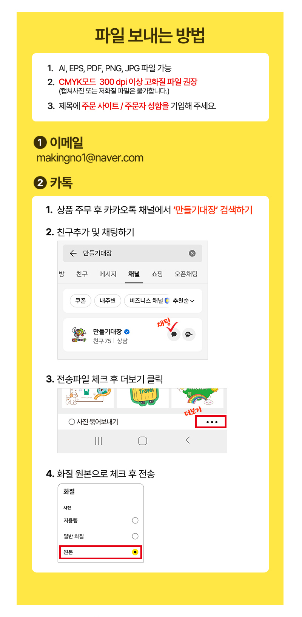Open chat bubble icon for 만들기대장 channel
The width and height of the screenshot is (302, 617).
(174, 334)
